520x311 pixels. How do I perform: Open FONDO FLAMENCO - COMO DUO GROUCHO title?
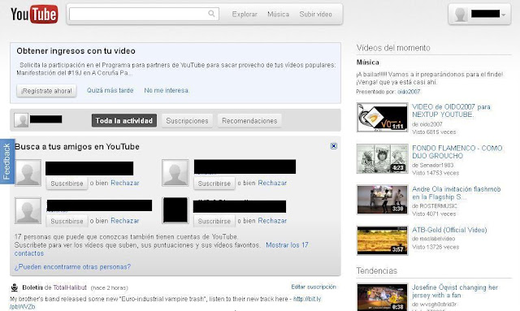(457, 152)
